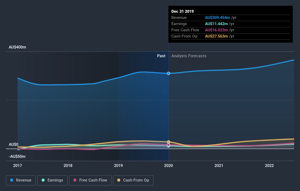
Task: Click the -AU$50m y-axis label
Action: (x=17, y=156)
